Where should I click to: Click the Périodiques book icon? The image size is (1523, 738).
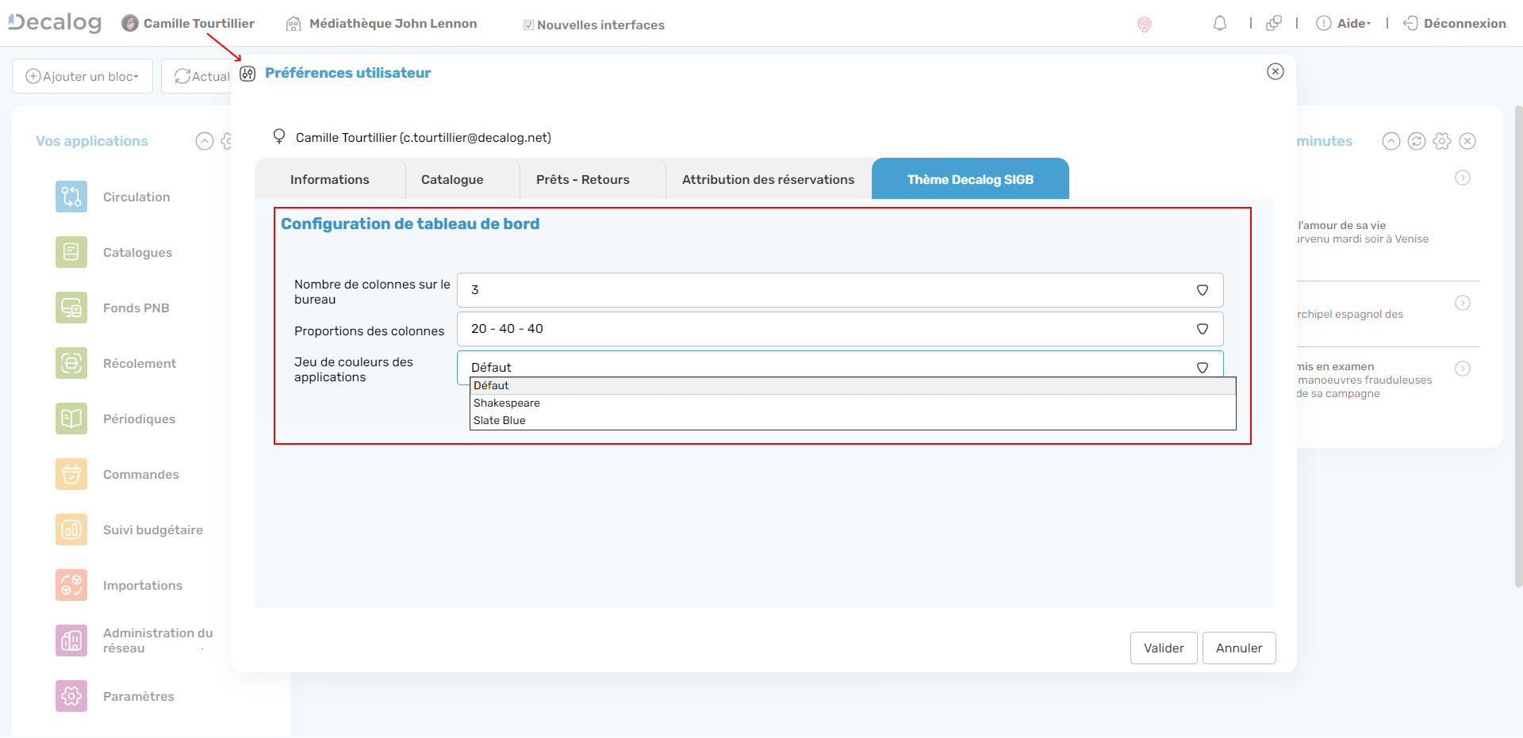71,419
